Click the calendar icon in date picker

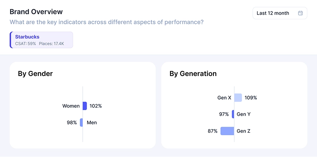[x=300, y=13]
